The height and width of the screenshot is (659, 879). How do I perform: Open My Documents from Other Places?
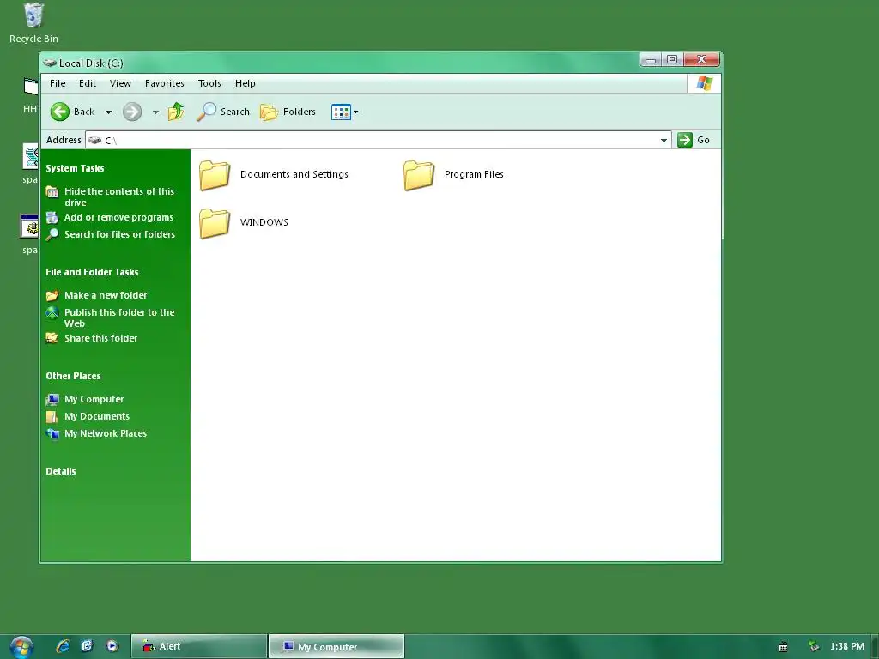pyautogui.click(x=97, y=416)
